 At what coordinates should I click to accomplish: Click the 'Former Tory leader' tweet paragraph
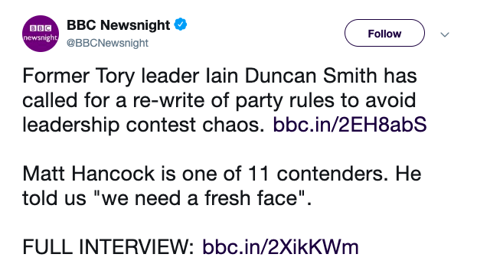[x=224, y=100]
